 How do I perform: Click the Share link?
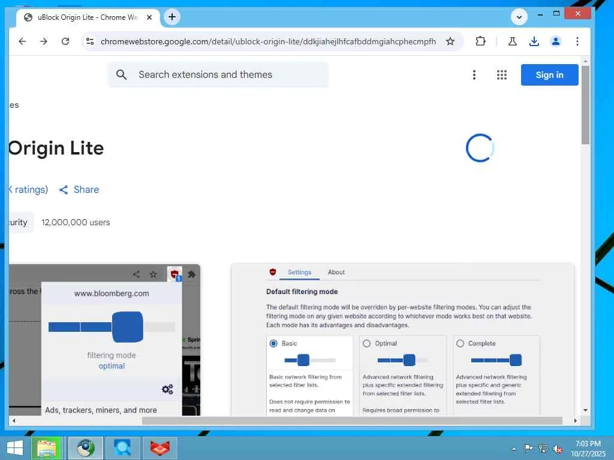(x=79, y=190)
